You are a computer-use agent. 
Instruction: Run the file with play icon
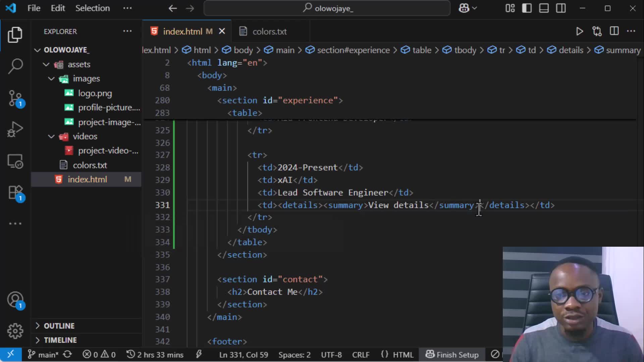(579, 31)
